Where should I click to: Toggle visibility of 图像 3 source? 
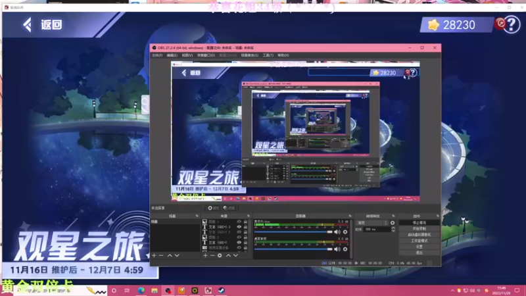click(239, 222)
